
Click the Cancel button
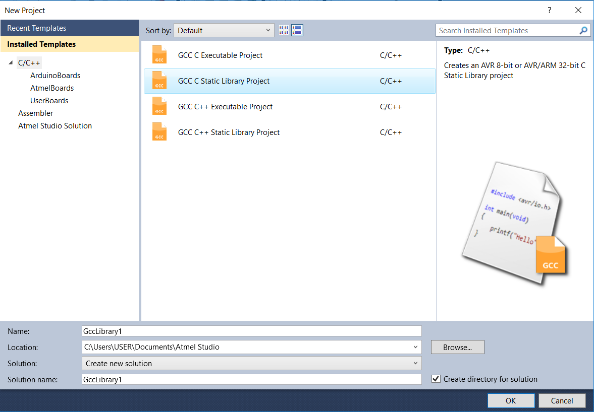pyautogui.click(x=562, y=400)
